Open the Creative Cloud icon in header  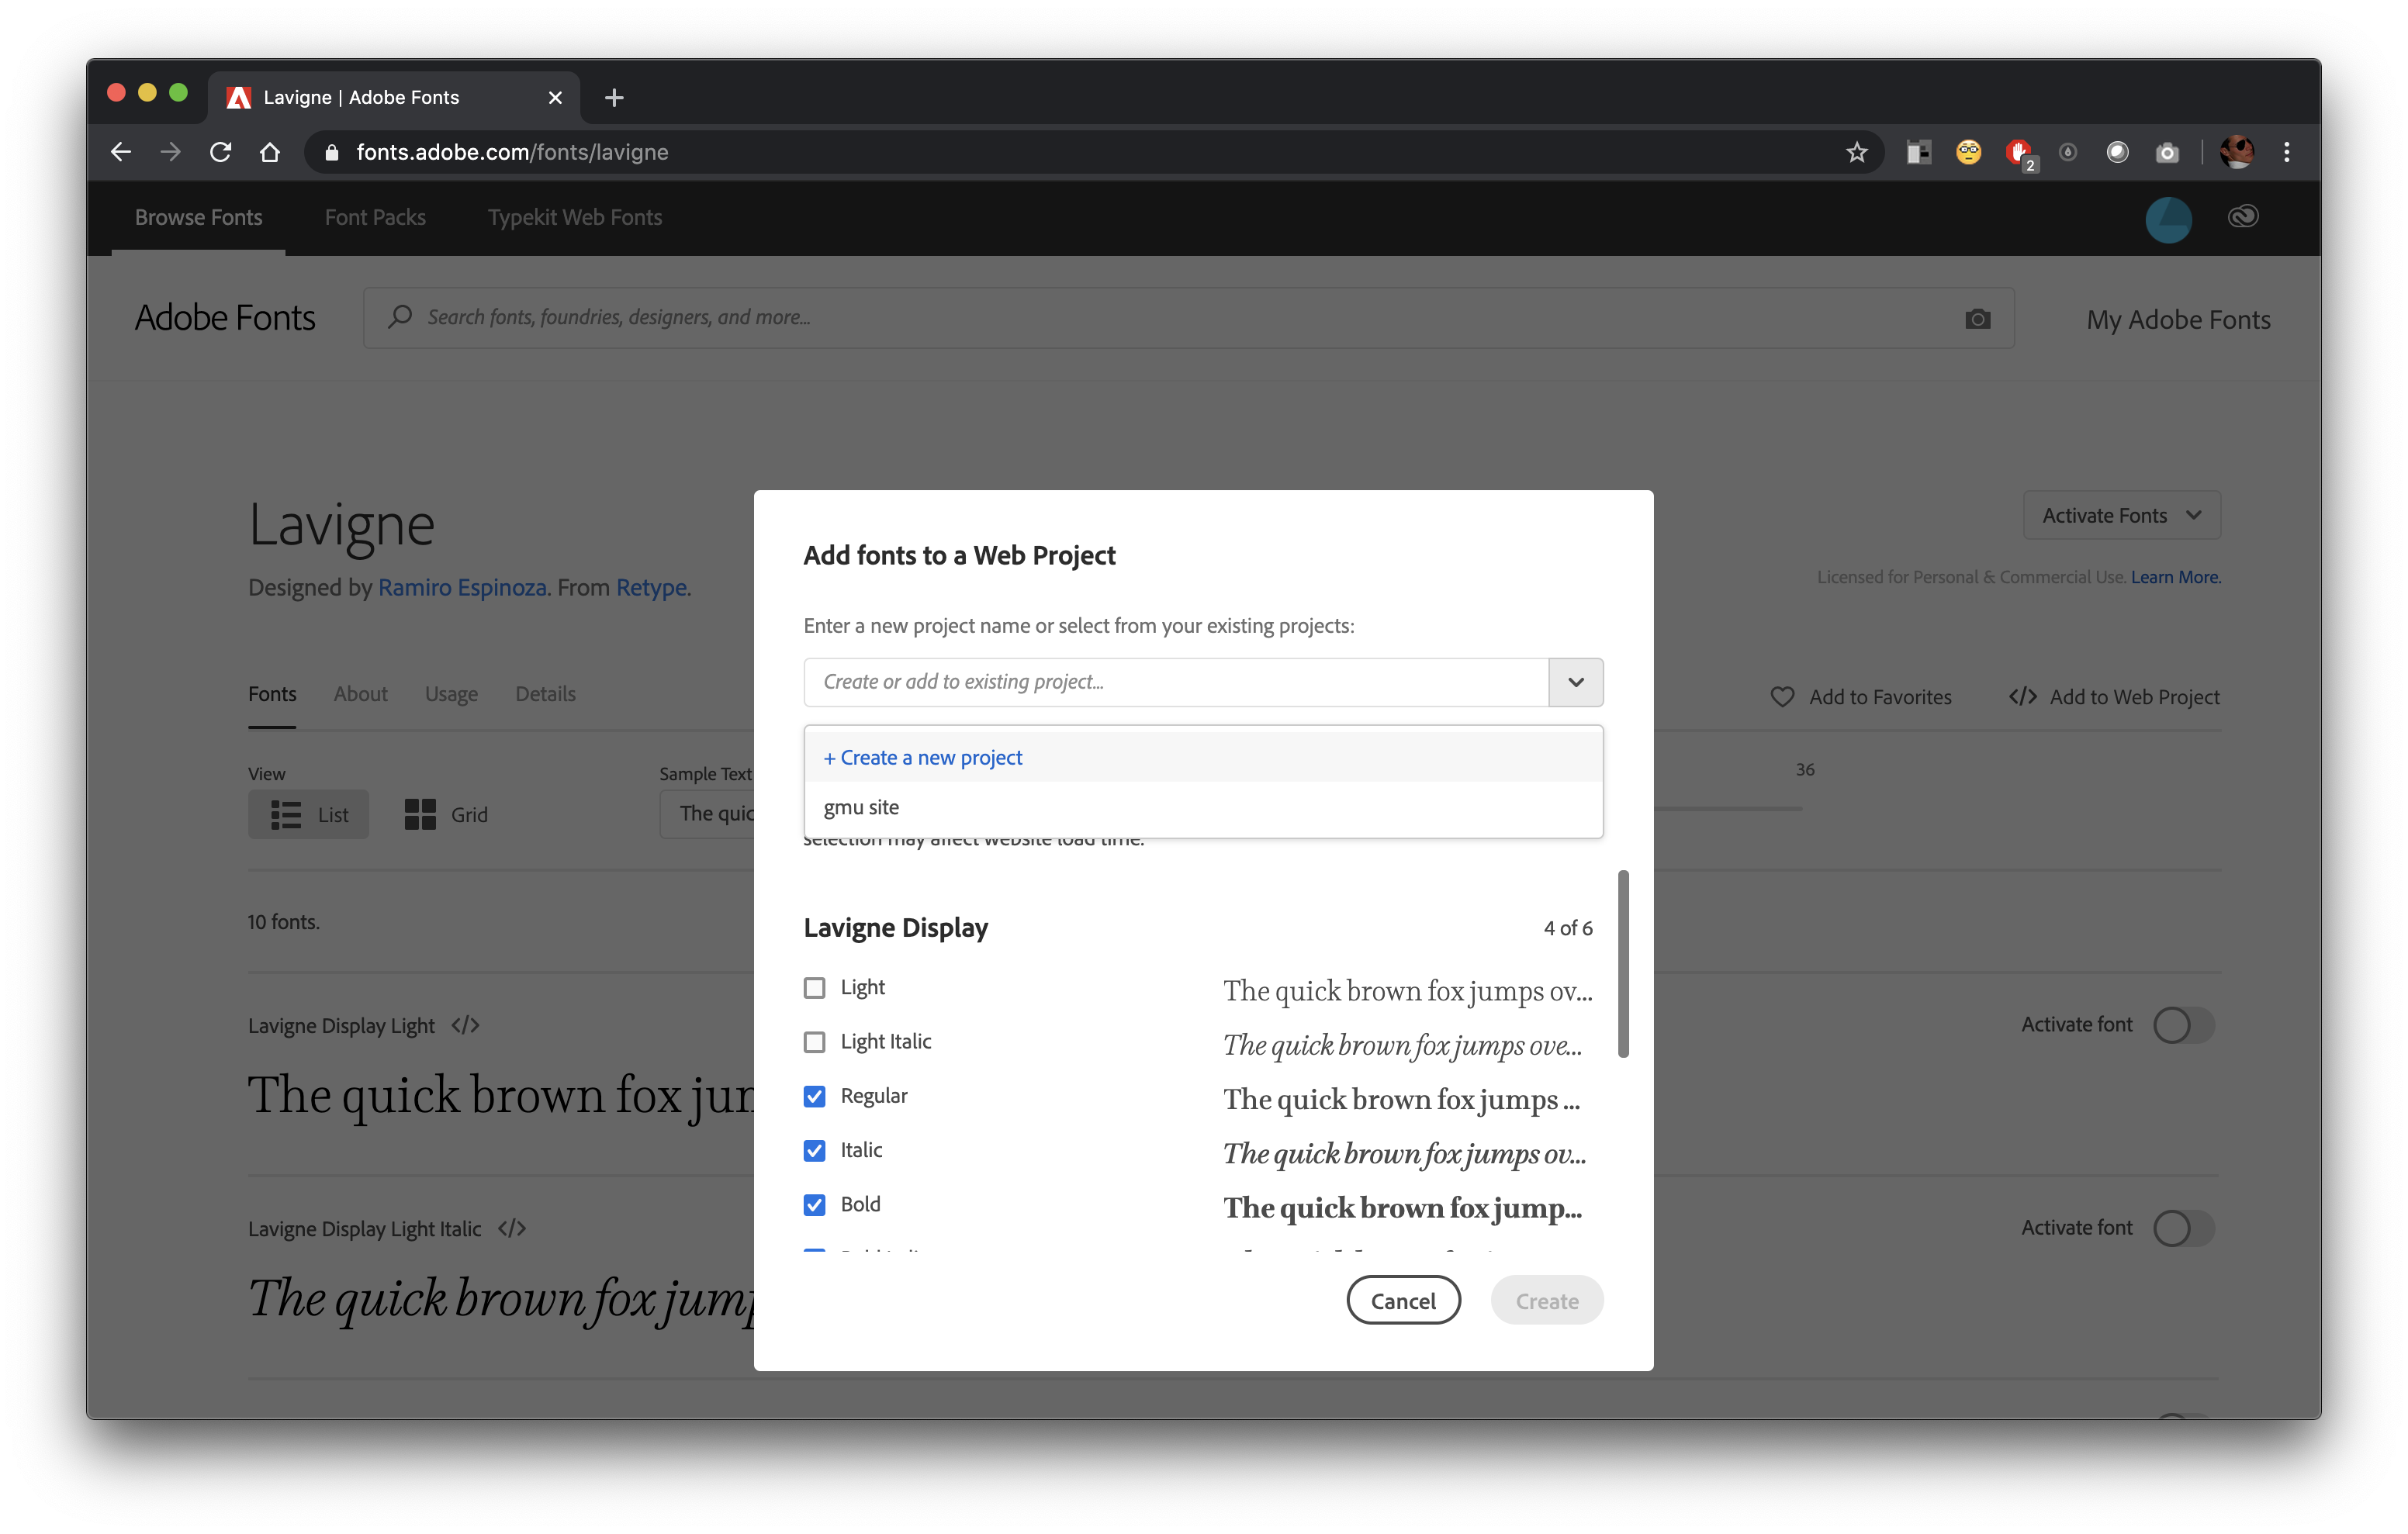tap(2243, 217)
